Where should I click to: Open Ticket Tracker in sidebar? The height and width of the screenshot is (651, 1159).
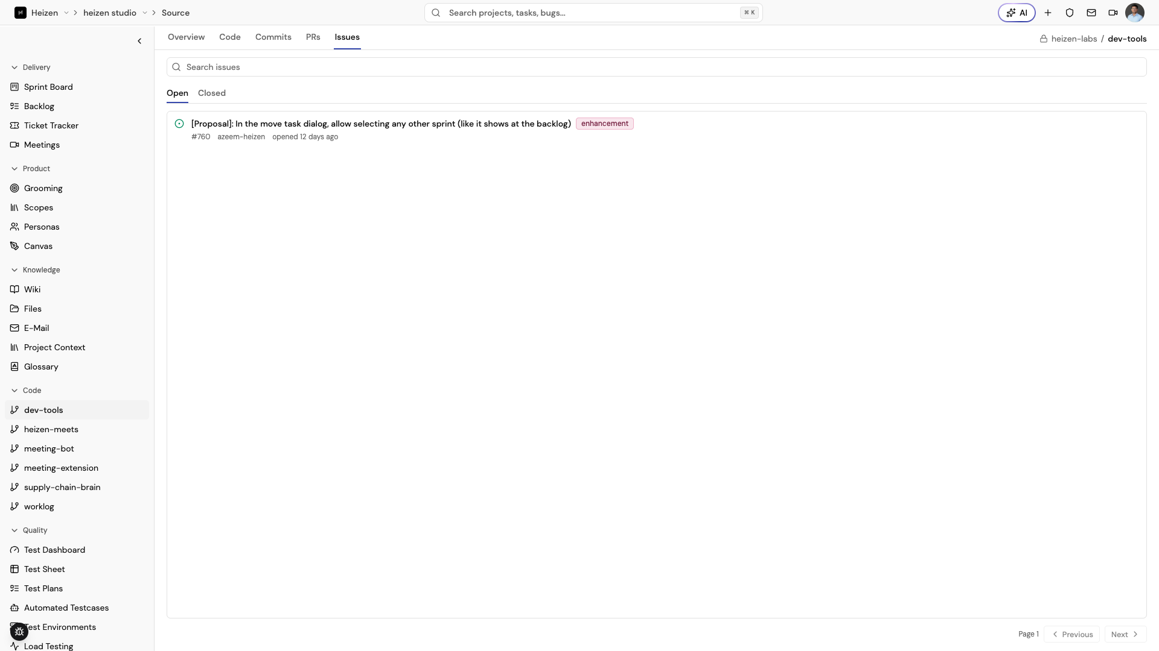pyautogui.click(x=77, y=125)
